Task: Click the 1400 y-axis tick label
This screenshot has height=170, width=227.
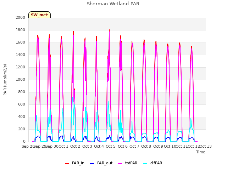Action: point(21,55)
